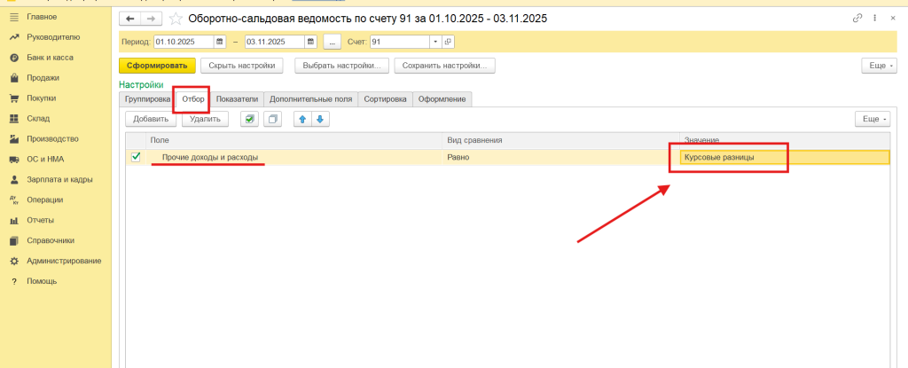908x368 pixels.
Task: Add report to favorites with star icon
Action: (x=176, y=20)
